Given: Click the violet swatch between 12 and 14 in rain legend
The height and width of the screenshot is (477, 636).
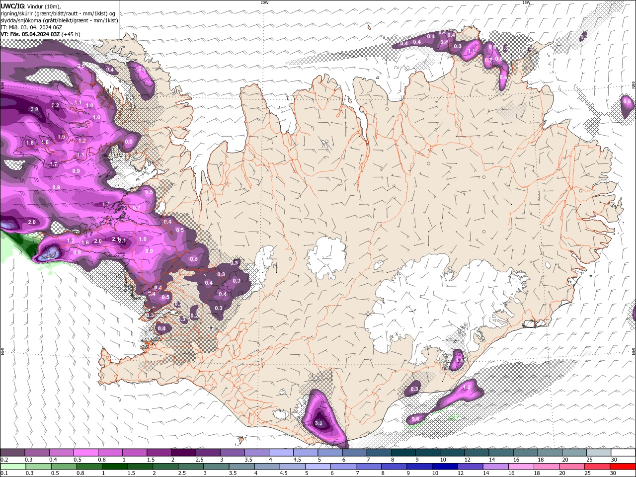Looking at the screenshot, I should [x=470, y=467].
